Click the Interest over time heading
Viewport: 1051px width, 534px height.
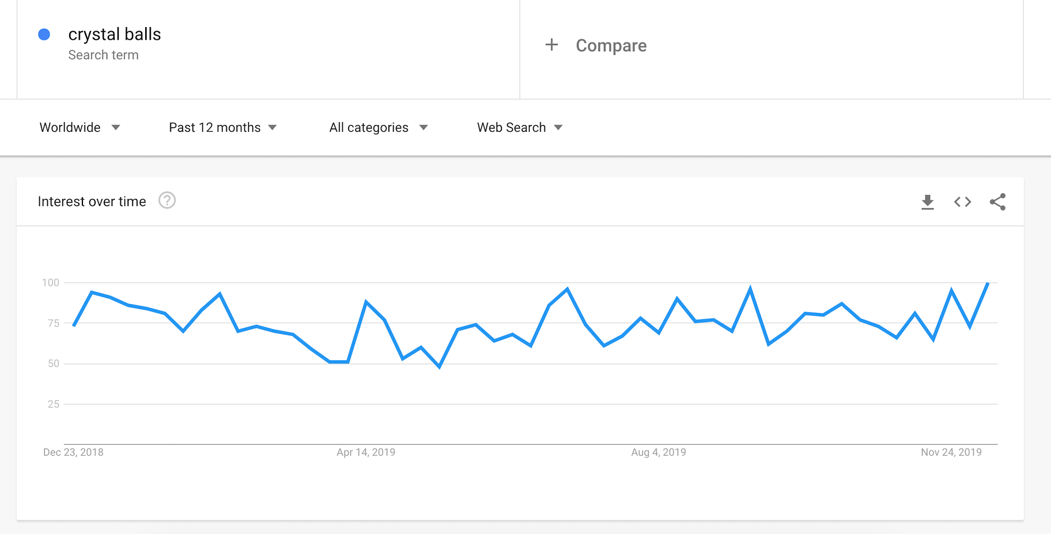tap(92, 202)
